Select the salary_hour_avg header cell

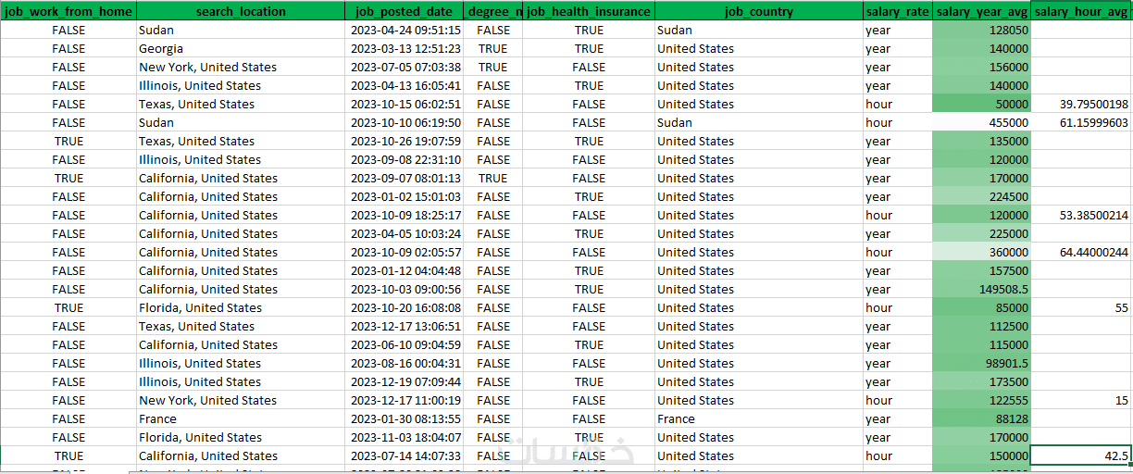click(1081, 12)
